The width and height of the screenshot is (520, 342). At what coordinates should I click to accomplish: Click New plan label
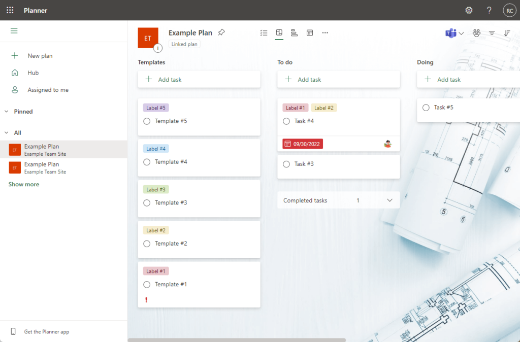coord(40,56)
